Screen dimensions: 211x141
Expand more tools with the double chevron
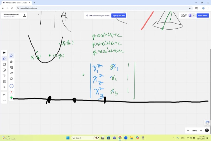4,87
